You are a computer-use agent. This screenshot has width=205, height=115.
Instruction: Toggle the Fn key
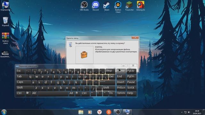pyautogui.click(x=112, y=94)
